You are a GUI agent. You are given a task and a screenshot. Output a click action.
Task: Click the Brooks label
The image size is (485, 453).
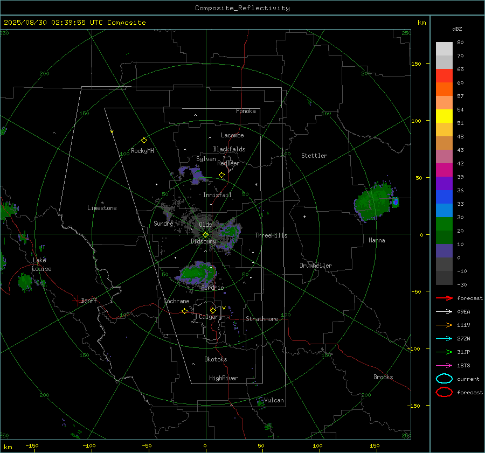click(383, 377)
